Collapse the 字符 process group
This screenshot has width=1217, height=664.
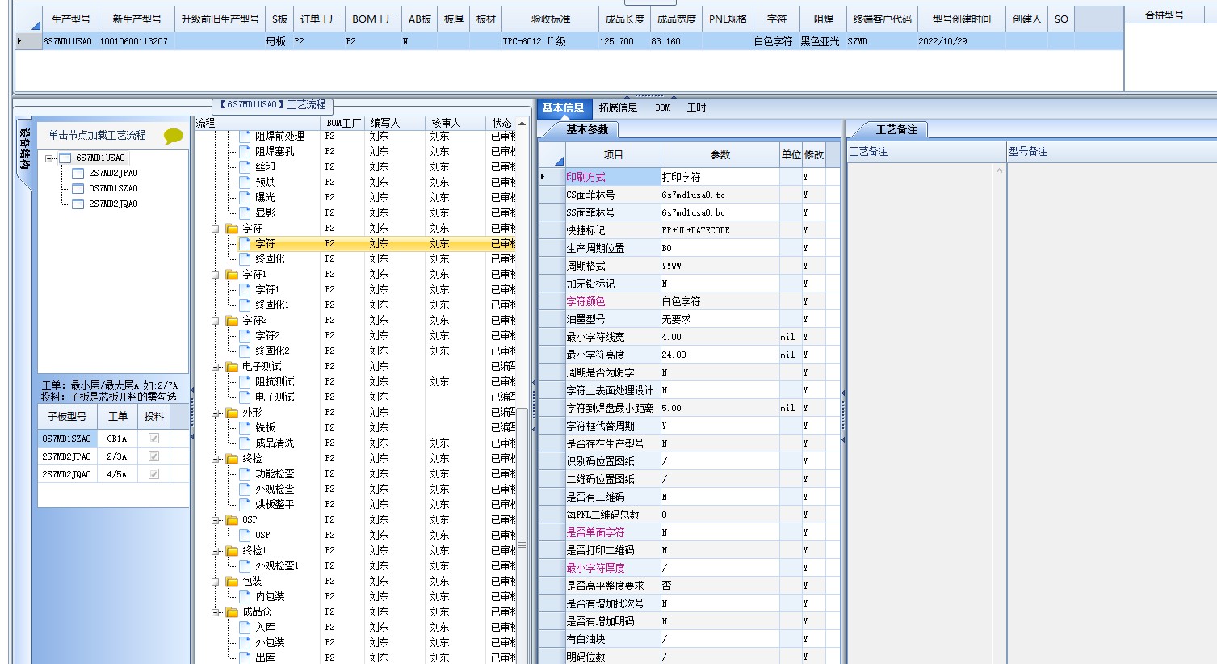(x=216, y=229)
